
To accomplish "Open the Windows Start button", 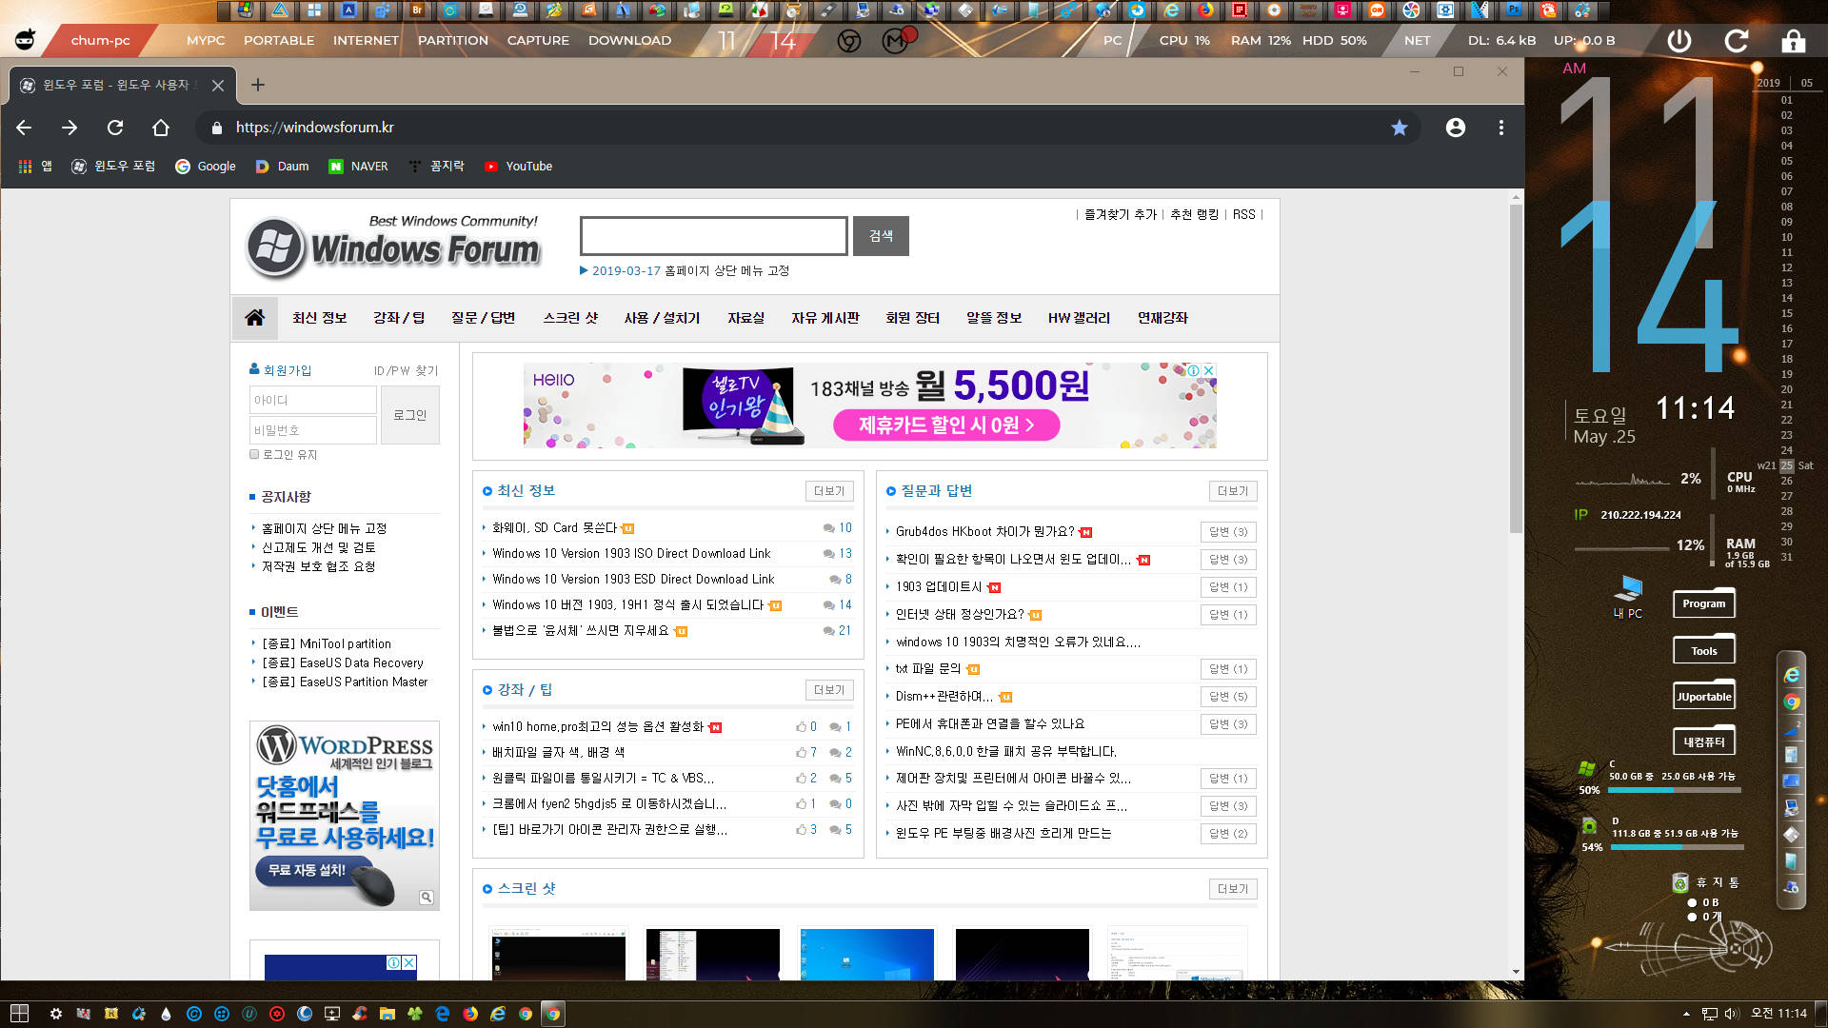I will pyautogui.click(x=19, y=1014).
